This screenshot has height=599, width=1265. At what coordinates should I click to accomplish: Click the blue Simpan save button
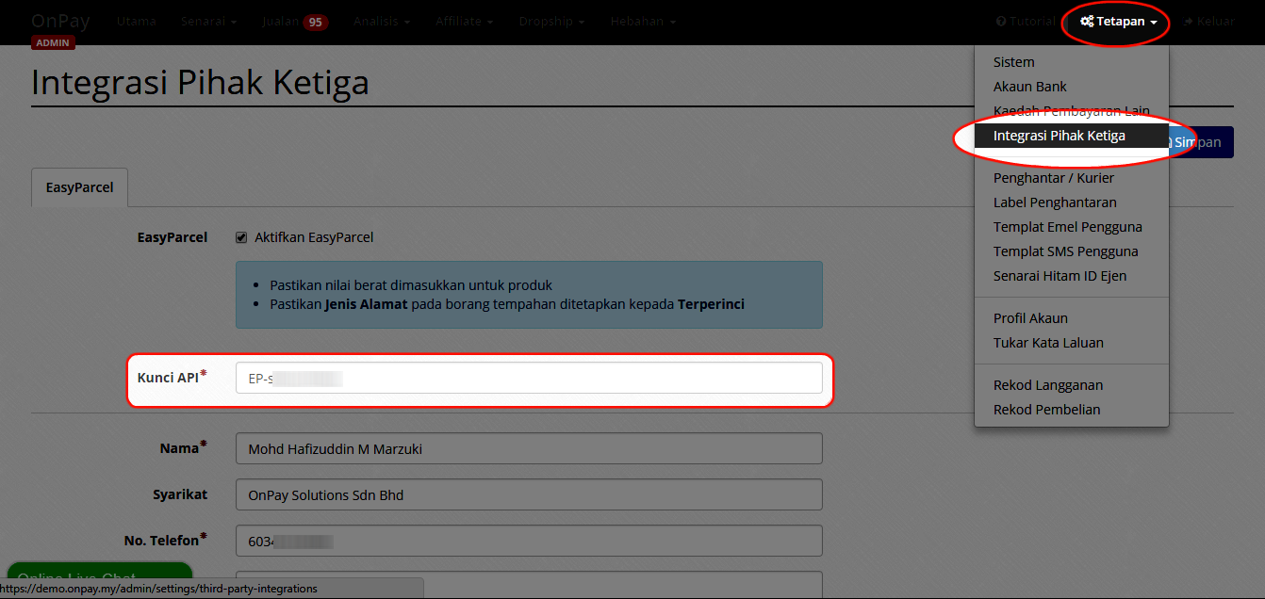1201,142
